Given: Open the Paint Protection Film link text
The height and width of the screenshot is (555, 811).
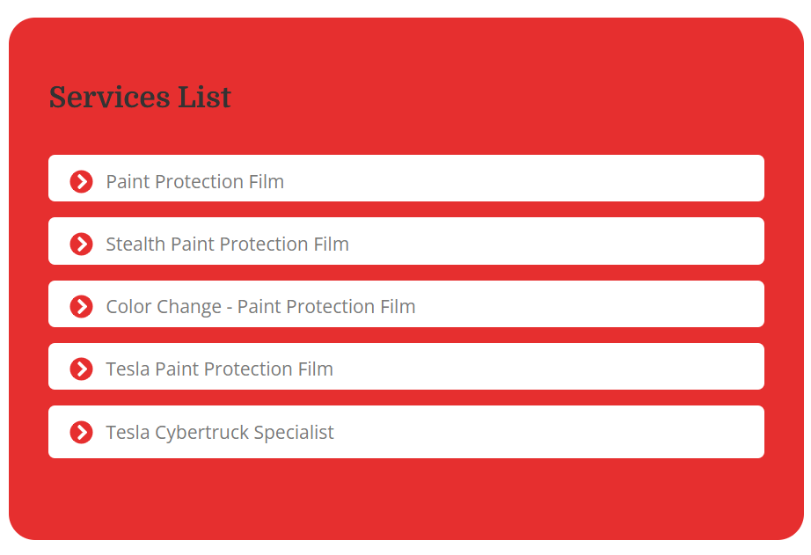Looking at the screenshot, I should [x=194, y=182].
